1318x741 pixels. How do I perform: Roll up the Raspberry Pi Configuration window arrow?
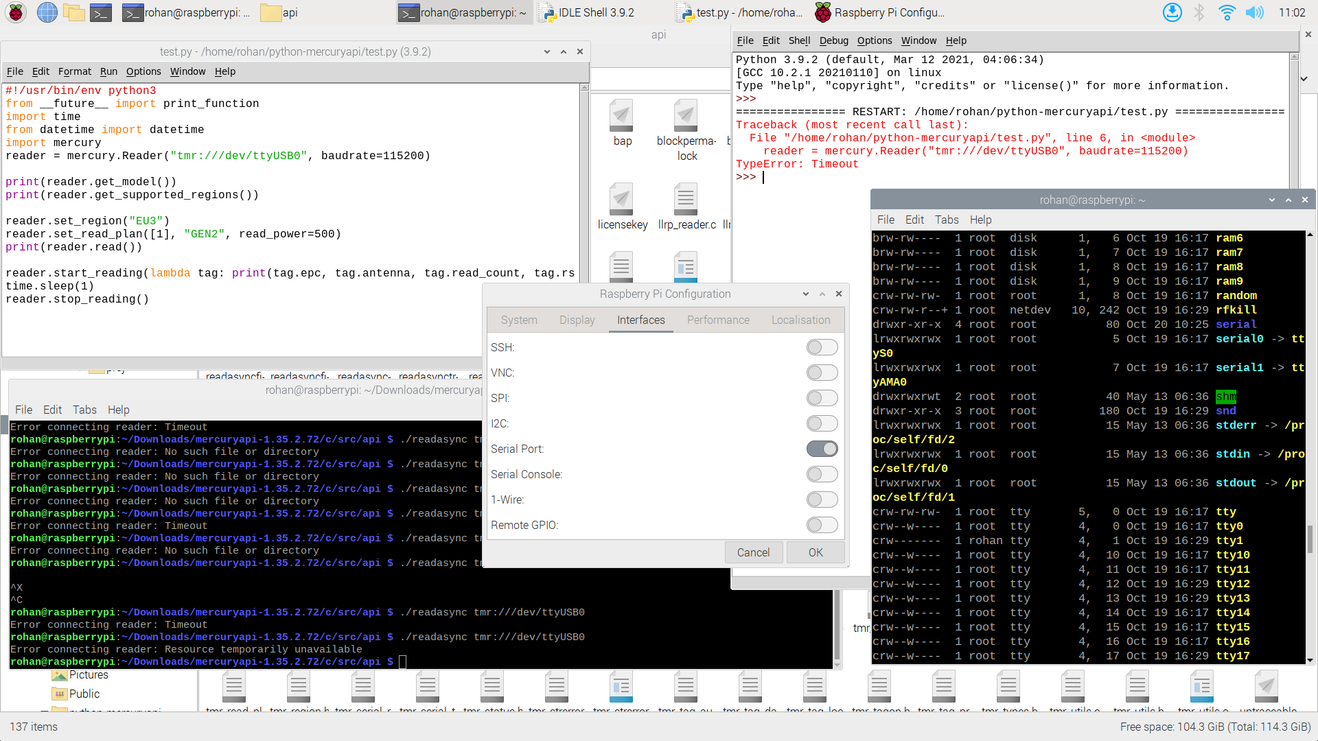click(822, 294)
